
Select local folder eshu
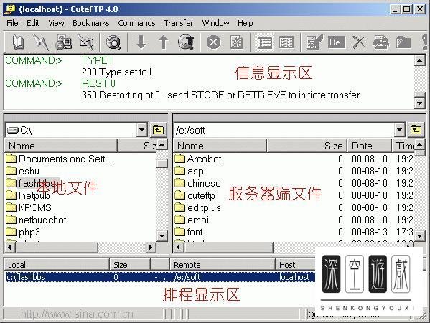(x=22, y=171)
